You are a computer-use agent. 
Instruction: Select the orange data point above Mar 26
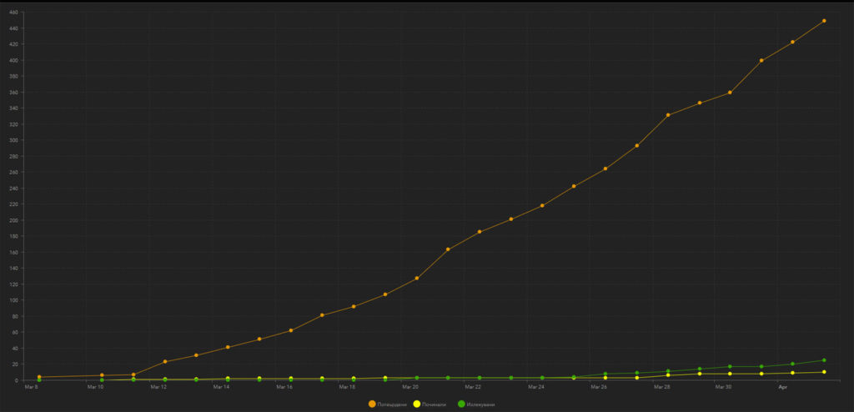[605, 168]
